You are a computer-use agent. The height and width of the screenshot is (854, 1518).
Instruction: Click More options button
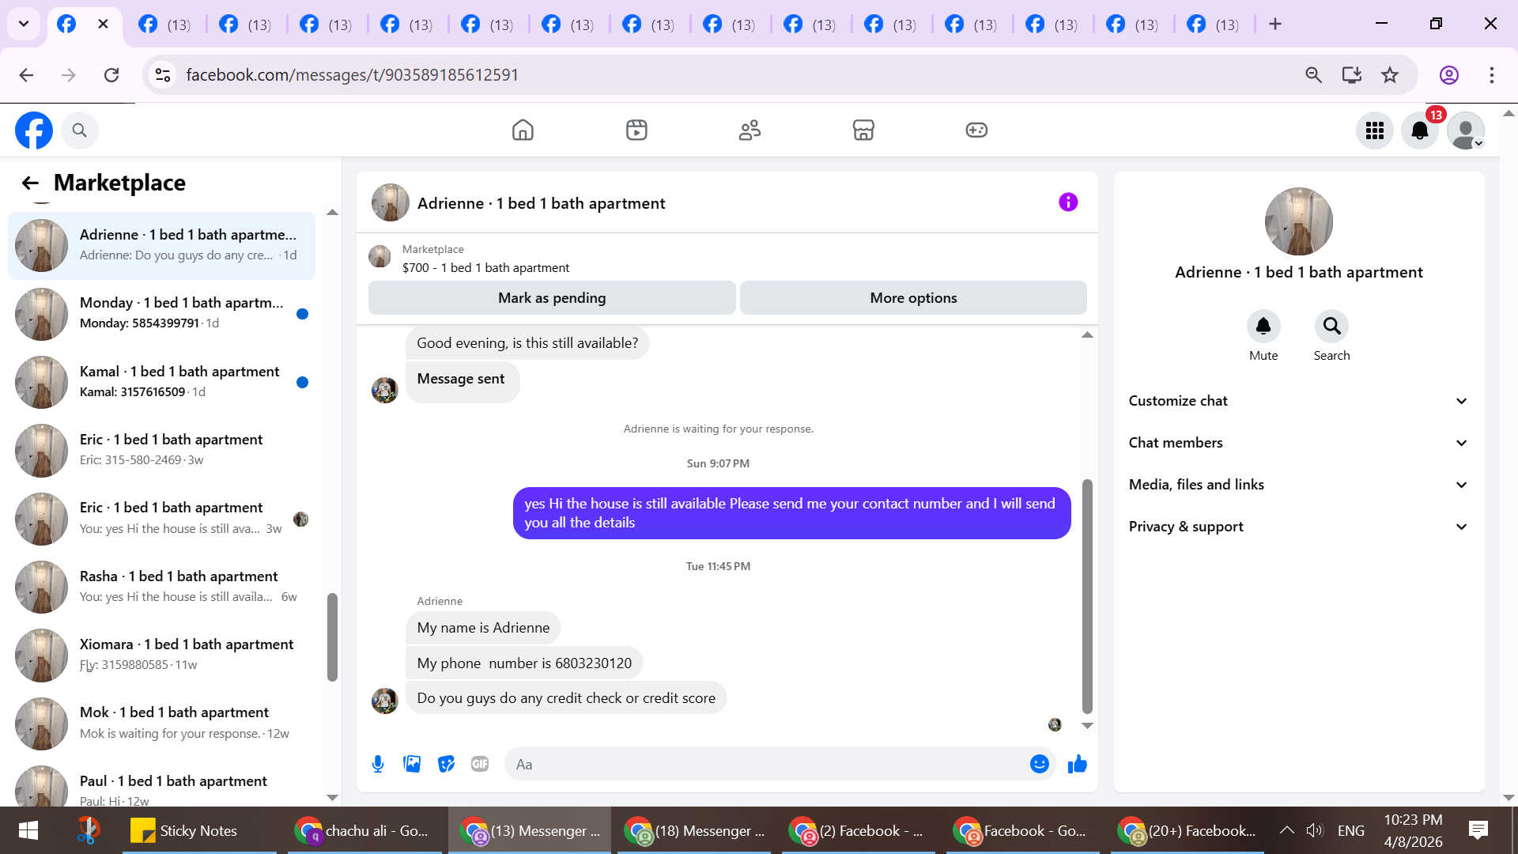[x=912, y=298]
